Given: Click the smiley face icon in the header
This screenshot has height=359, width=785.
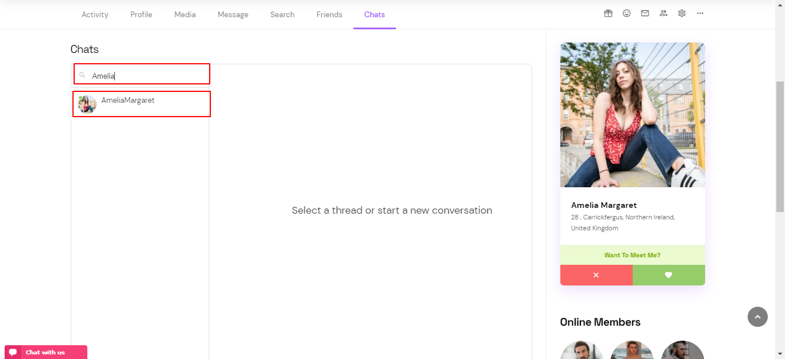Looking at the screenshot, I should pos(626,13).
